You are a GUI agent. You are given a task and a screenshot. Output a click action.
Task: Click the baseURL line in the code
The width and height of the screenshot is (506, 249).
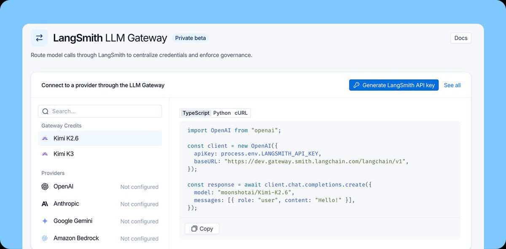pyautogui.click(x=301, y=162)
